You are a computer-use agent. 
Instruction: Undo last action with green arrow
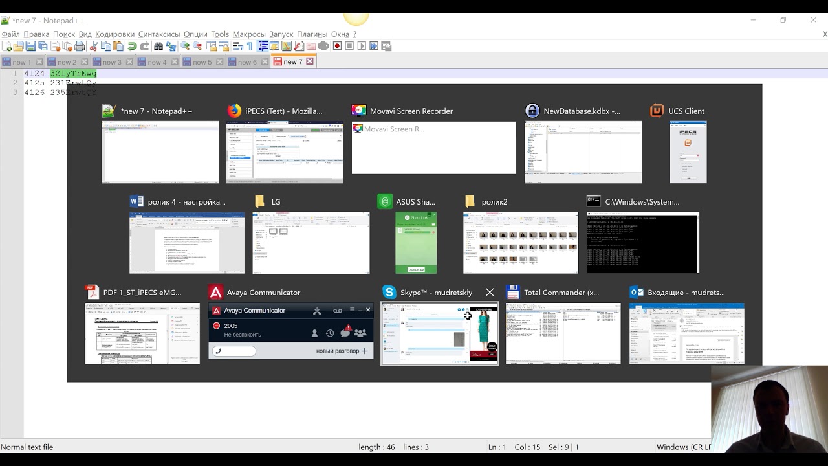[132, 46]
